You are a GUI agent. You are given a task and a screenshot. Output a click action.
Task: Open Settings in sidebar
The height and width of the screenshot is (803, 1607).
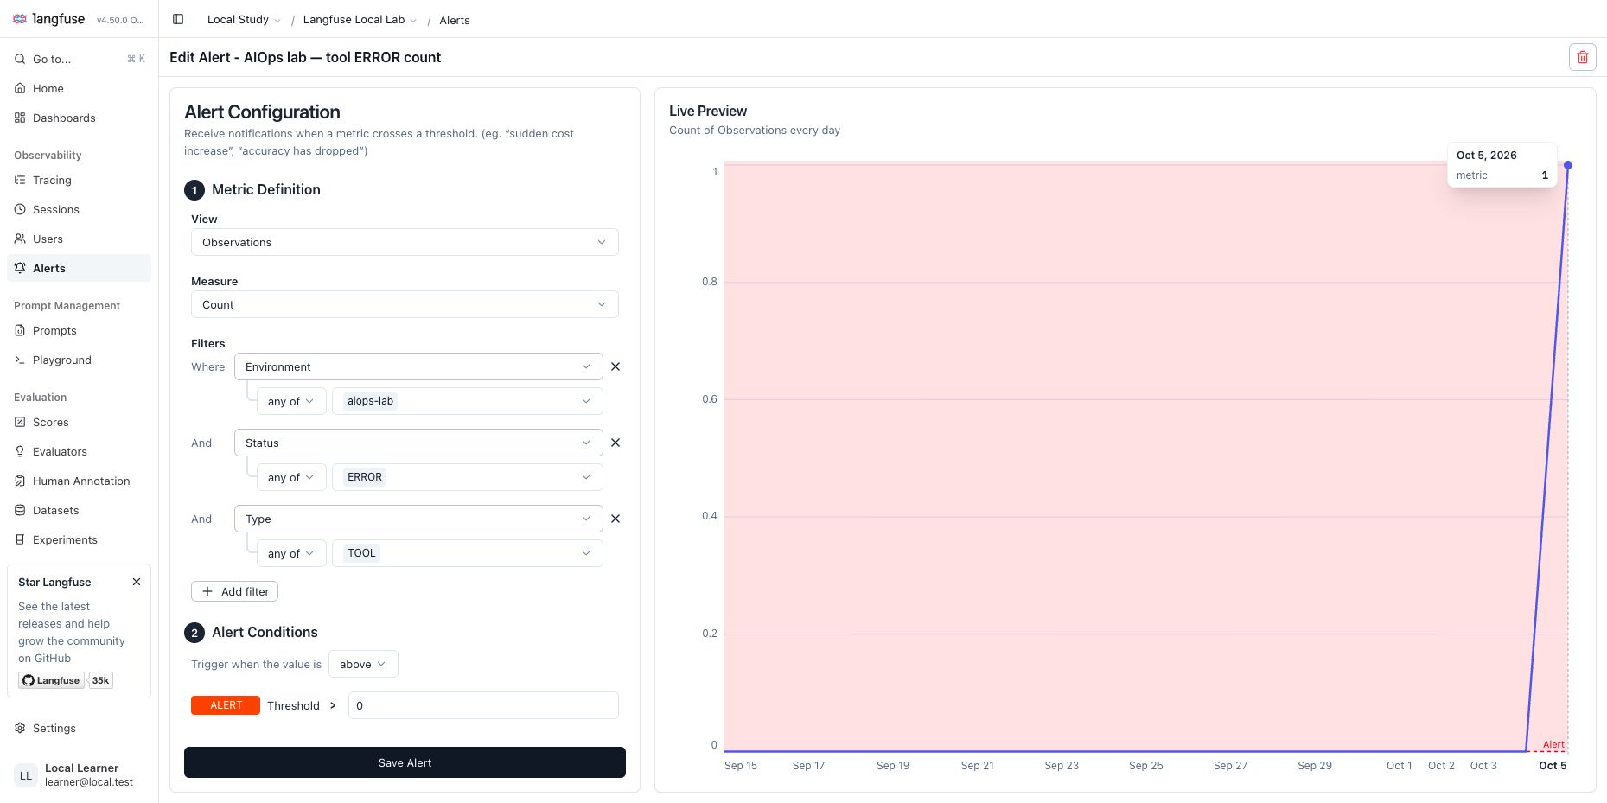pos(80,728)
